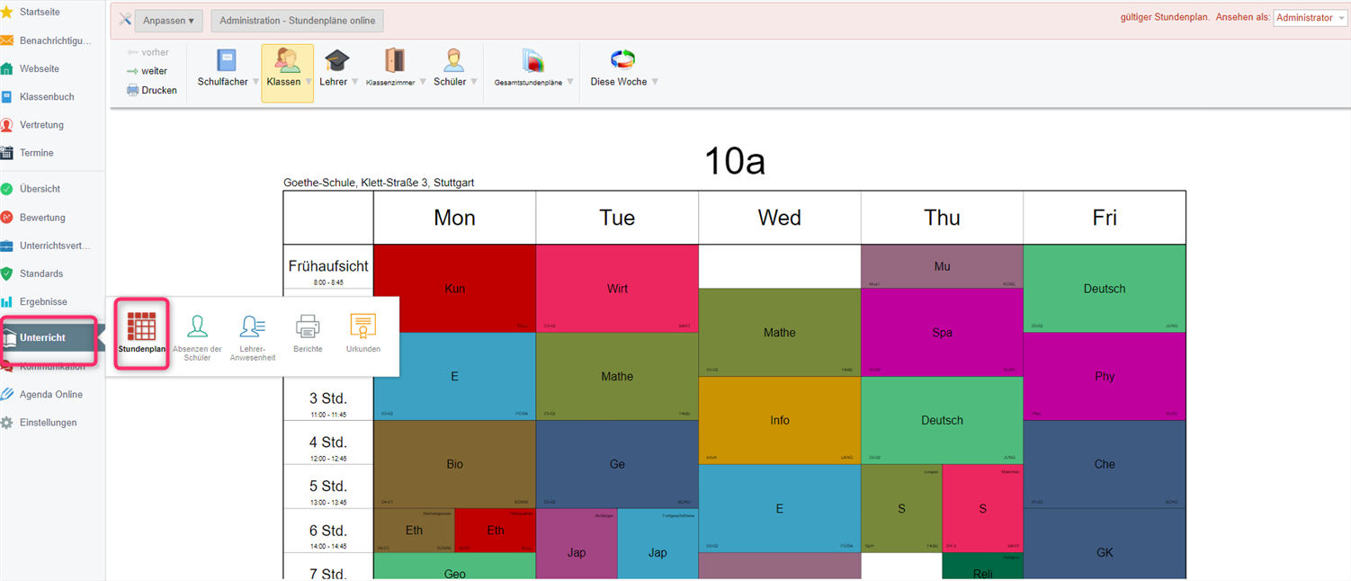The height and width of the screenshot is (581, 1351).
Task: Click the Drucken print button
Action: (x=152, y=90)
